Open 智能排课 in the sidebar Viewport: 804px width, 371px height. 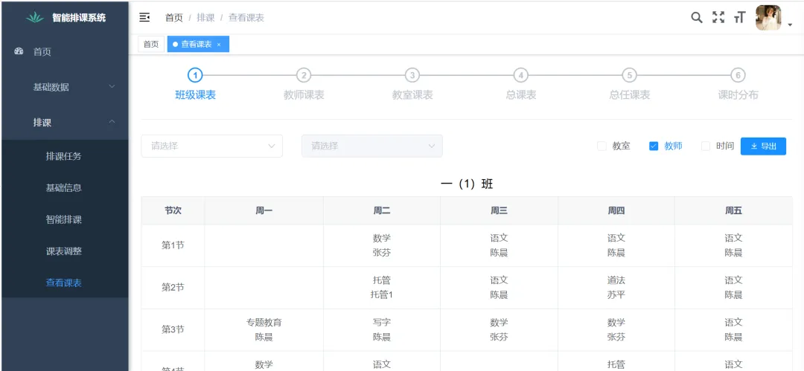(x=64, y=219)
